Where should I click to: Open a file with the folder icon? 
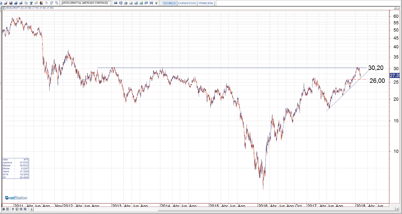click(6, 3)
